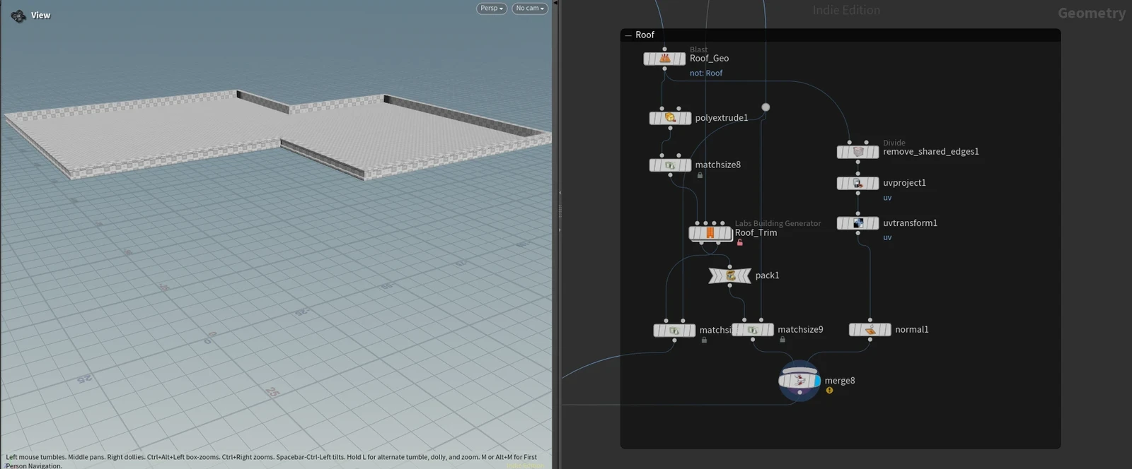Click the polyextrude1 node name label
1132x469 pixels.
pos(721,118)
